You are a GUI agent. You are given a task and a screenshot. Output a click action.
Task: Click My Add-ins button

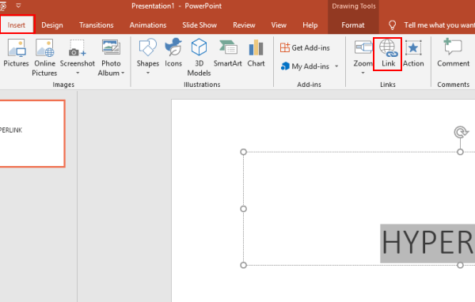[x=306, y=66]
